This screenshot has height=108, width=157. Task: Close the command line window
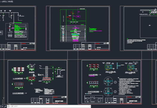(2, 107)
